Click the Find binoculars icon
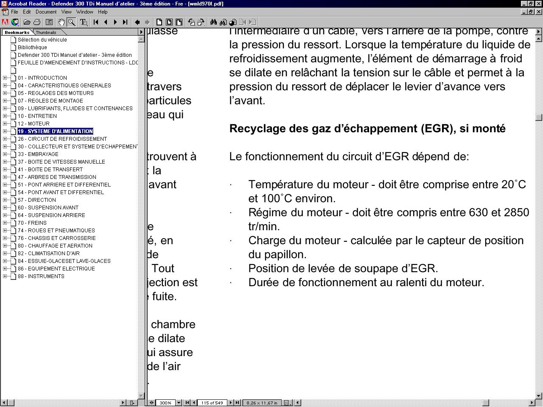This screenshot has height=407, width=543. click(213, 22)
